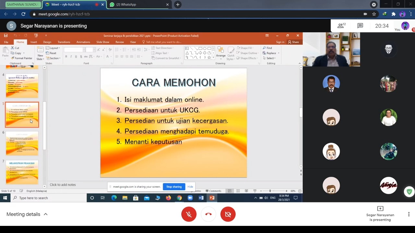Viewport: 415px width, 233px height.
Task: Toggle Bold formatting
Action: point(66,57)
